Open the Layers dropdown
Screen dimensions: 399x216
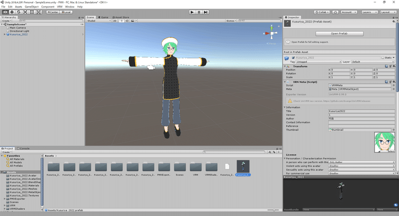369,12
